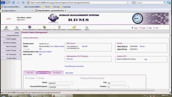
Task: Select the VNI input mode radio
Action: click(x=148, y=28)
